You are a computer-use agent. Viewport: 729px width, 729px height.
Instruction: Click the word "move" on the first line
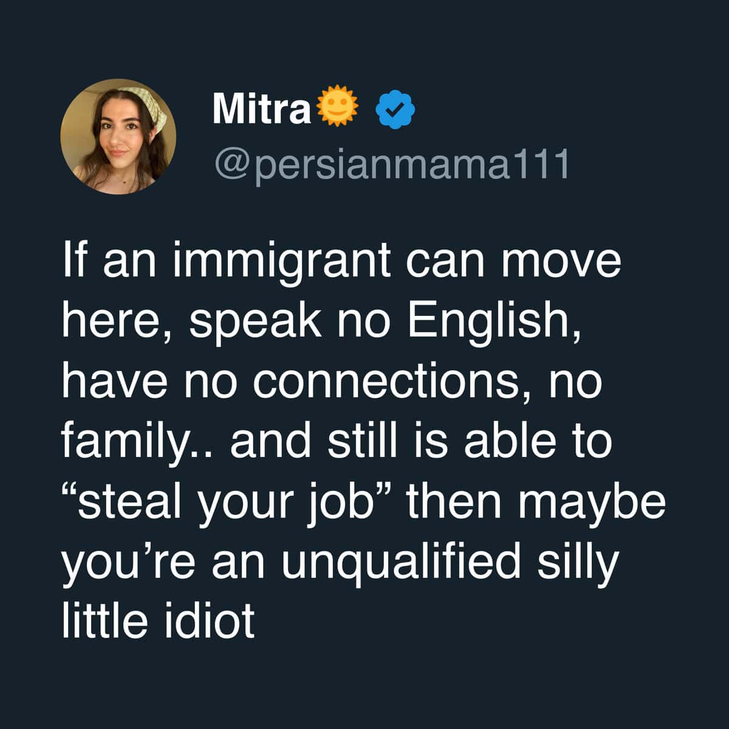(561, 260)
